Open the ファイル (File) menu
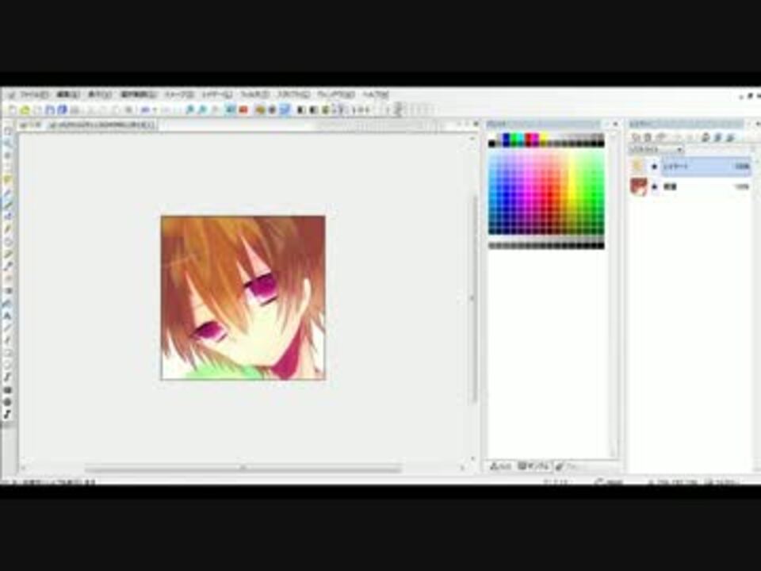761x571 pixels. [33, 94]
